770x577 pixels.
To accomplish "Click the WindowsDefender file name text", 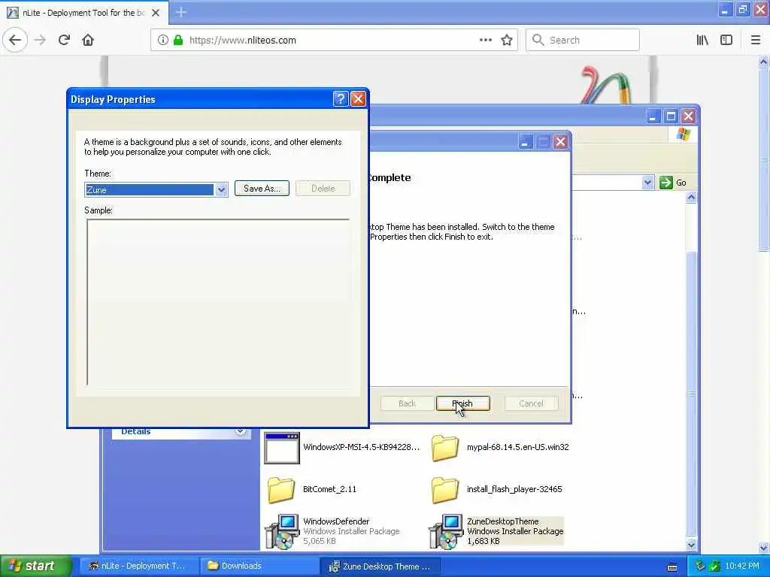I will click(x=336, y=521).
